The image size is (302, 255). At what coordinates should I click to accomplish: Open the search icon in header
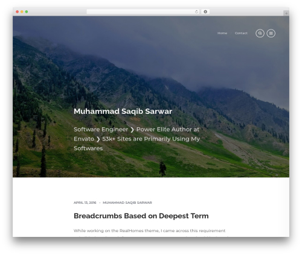[260, 33]
